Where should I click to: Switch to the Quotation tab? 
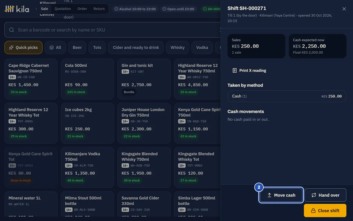tap(63, 9)
